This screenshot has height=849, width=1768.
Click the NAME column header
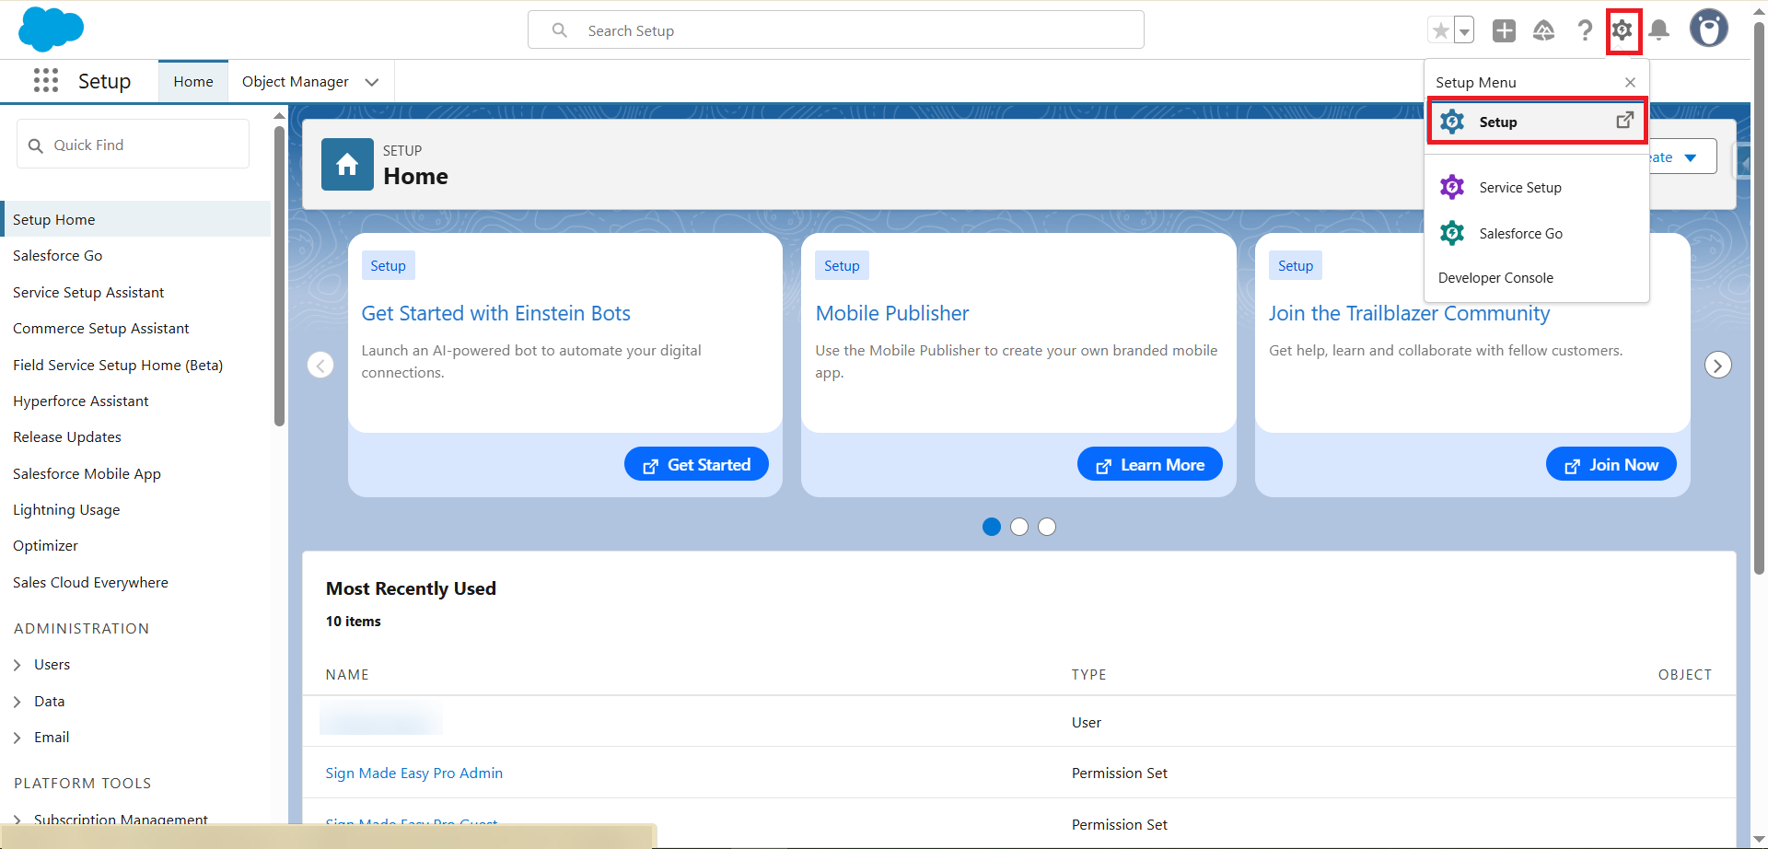pyautogui.click(x=347, y=675)
